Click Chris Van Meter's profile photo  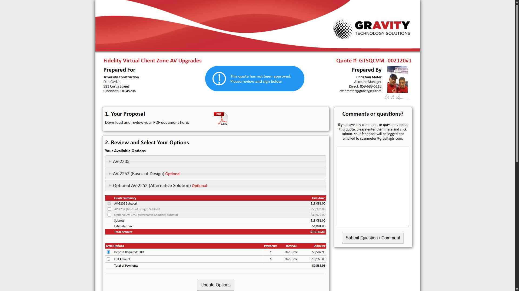pyautogui.click(x=397, y=79)
